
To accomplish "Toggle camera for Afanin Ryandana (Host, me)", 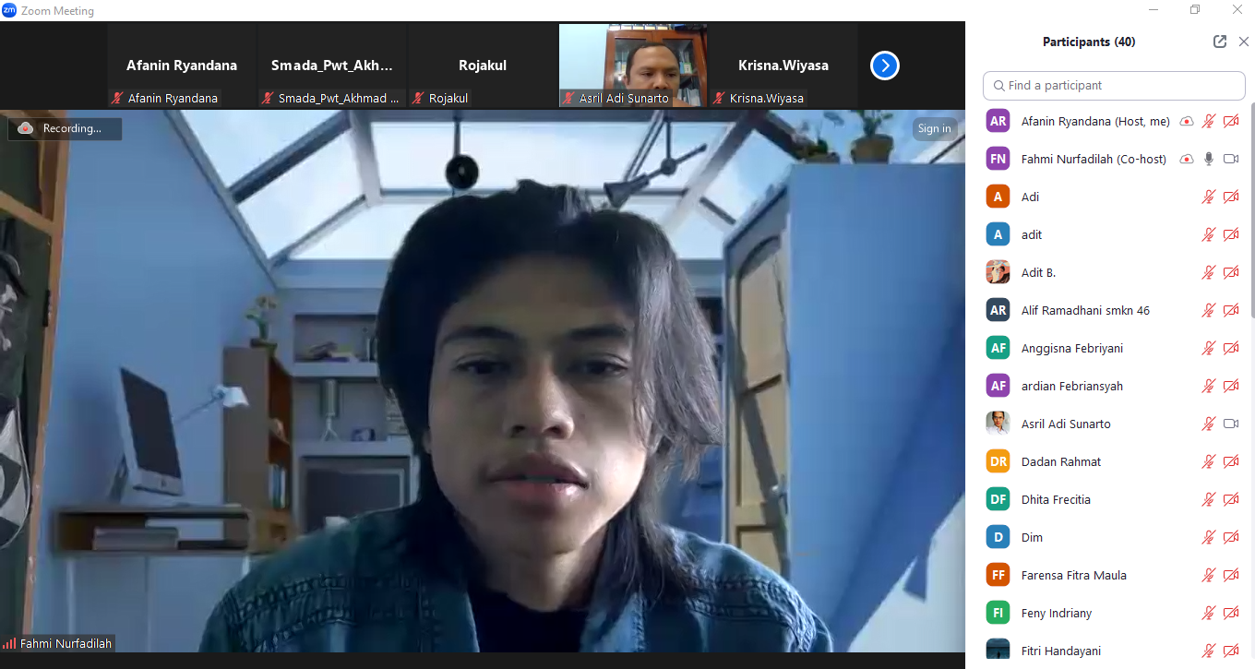I will 1231,121.
